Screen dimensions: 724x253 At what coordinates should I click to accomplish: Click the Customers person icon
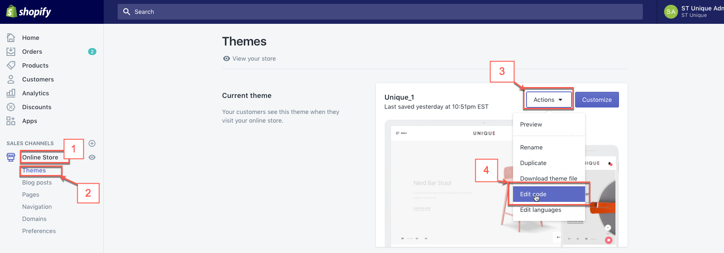[x=11, y=79]
